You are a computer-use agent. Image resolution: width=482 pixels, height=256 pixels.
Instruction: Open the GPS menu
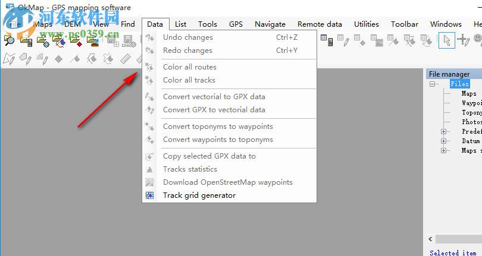coord(236,24)
